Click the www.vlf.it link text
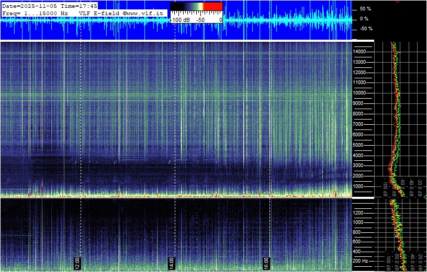The height and width of the screenshot is (272, 427). tap(146, 12)
